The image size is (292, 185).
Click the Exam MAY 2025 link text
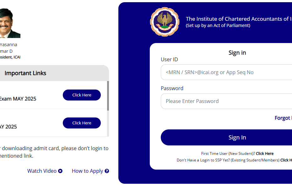coord(18,99)
